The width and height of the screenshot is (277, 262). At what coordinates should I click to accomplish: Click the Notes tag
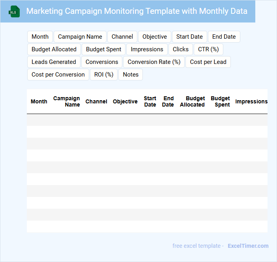(131, 75)
